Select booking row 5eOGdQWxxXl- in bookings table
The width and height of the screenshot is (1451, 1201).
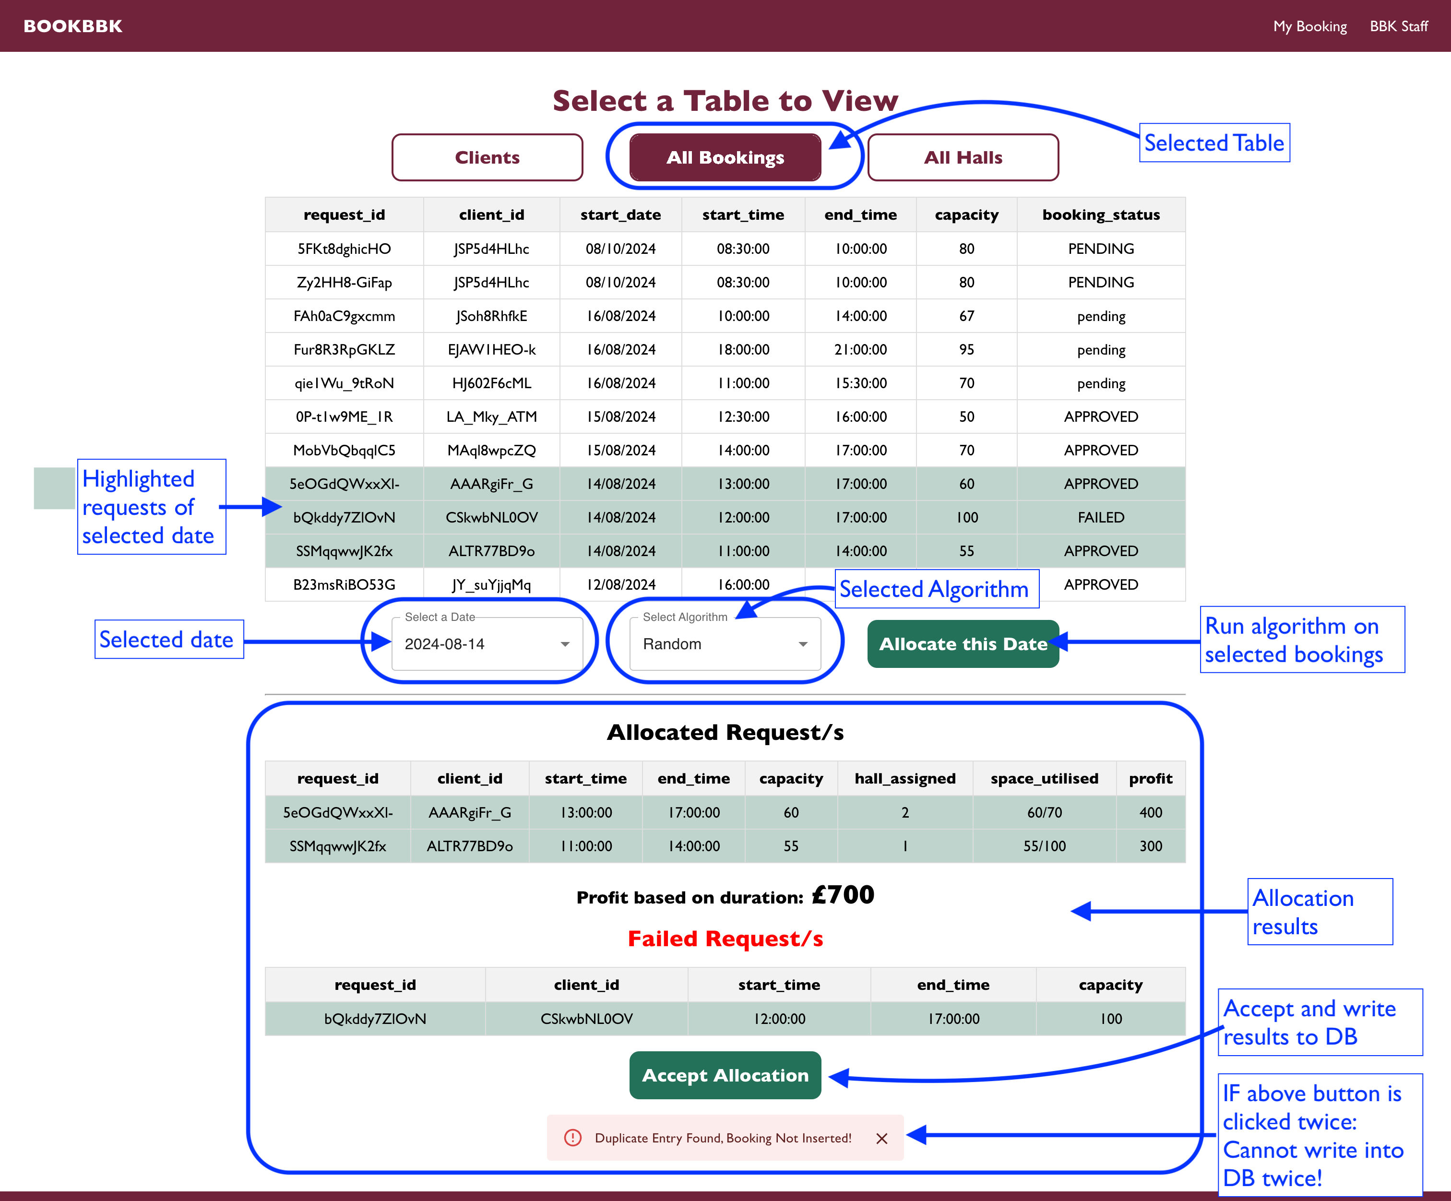click(344, 484)
